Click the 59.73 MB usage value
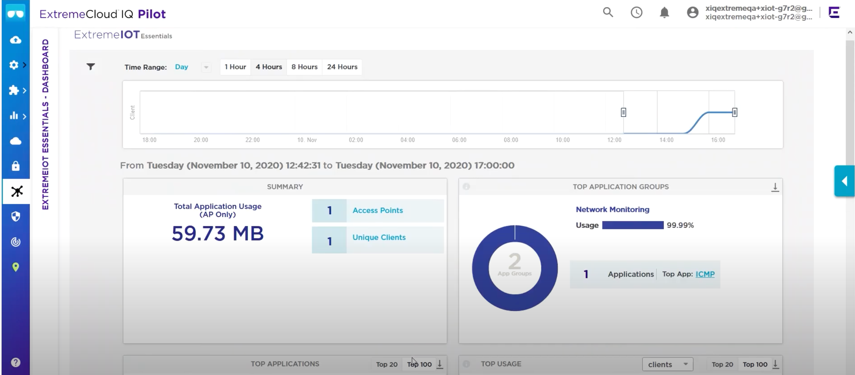 pos(217,233)
